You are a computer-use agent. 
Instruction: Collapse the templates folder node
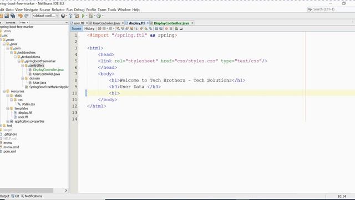coord(8,109)
